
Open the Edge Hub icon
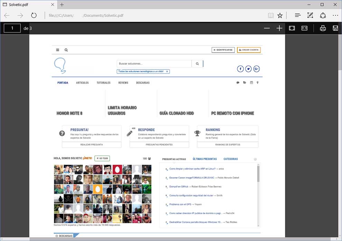(x=298, y=15)
